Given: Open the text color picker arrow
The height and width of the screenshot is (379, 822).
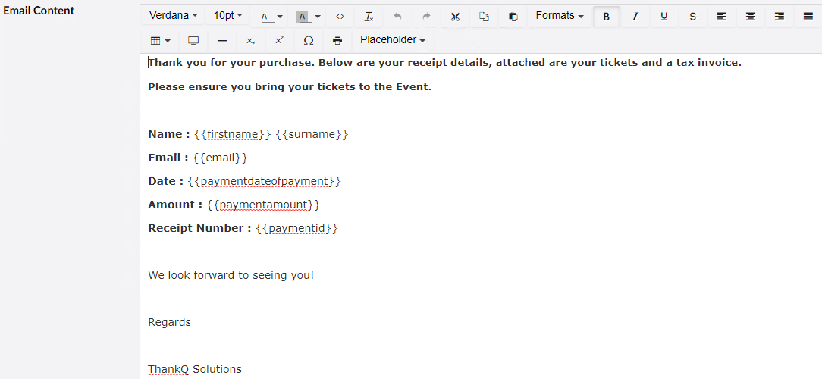Looking at the screenshot, I should (280, 17).
